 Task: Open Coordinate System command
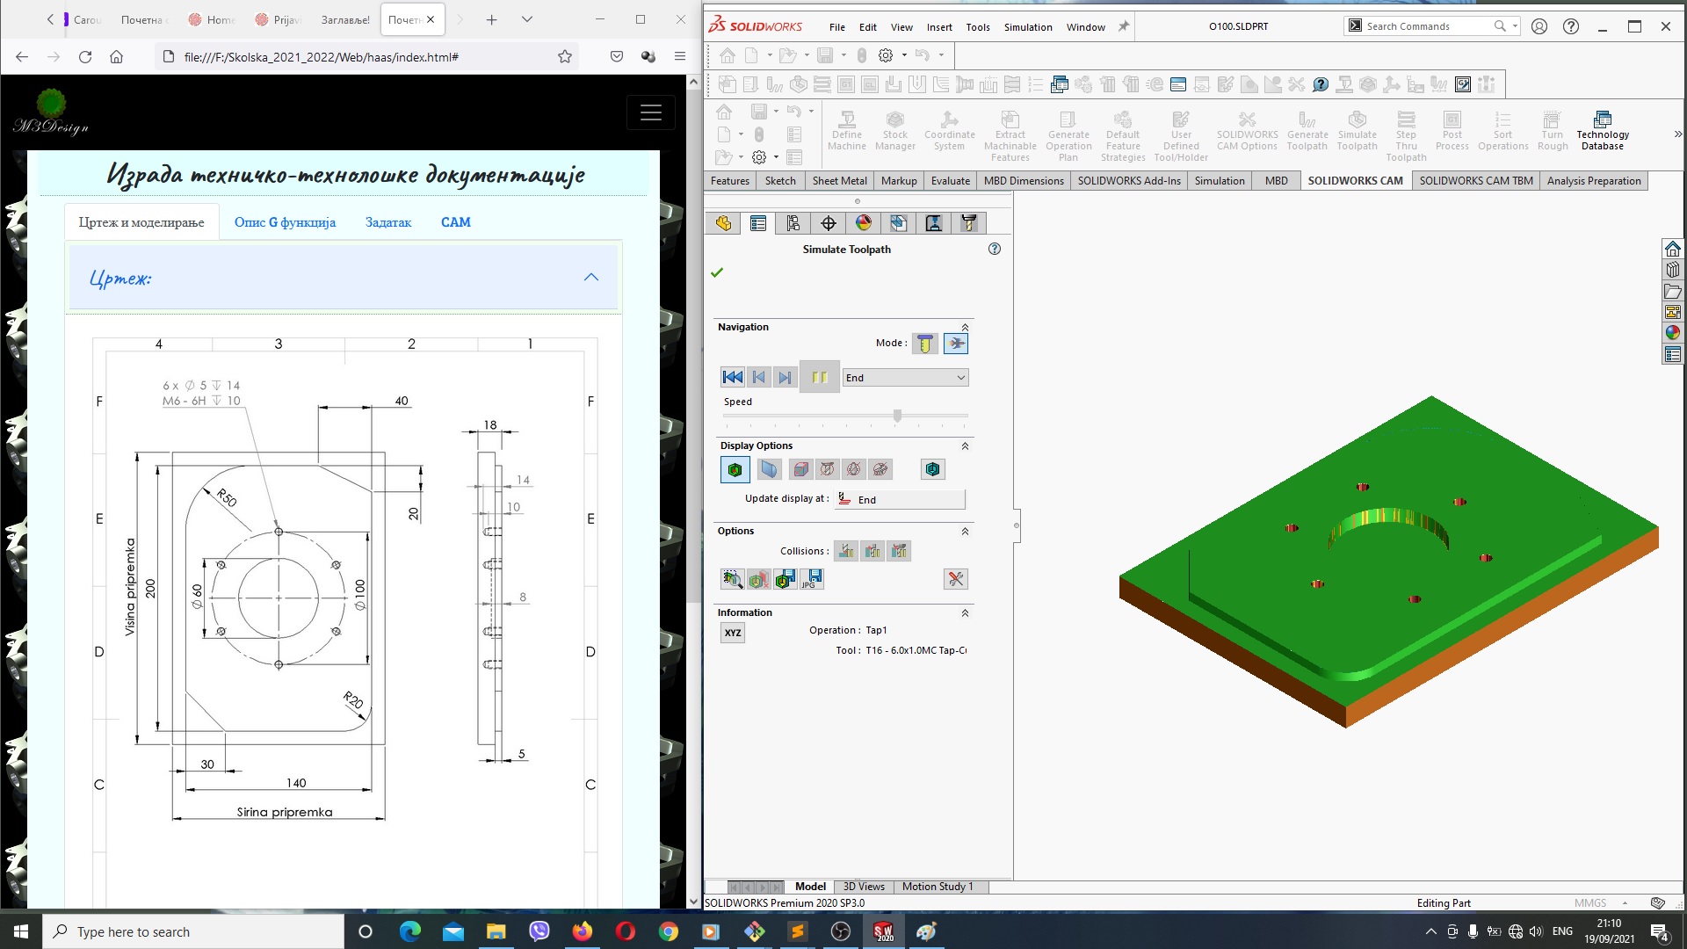point(949,130)
